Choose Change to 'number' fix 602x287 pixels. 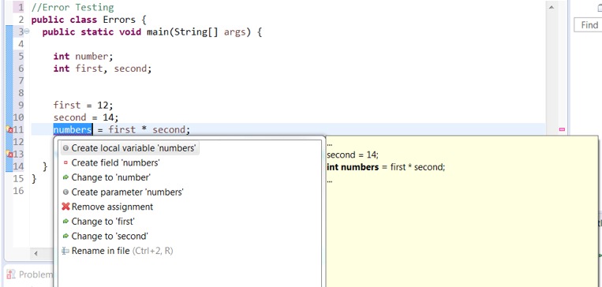106,177
